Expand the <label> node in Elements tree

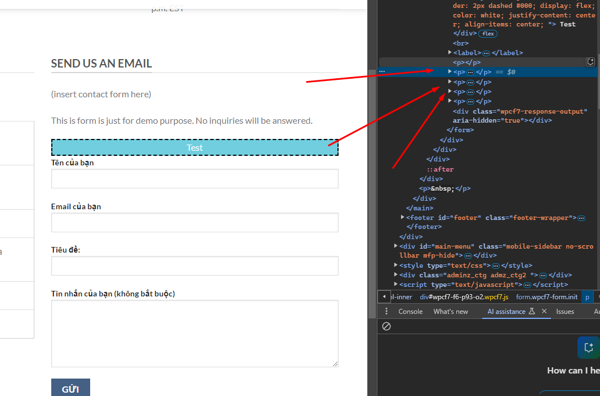[450, 52]
